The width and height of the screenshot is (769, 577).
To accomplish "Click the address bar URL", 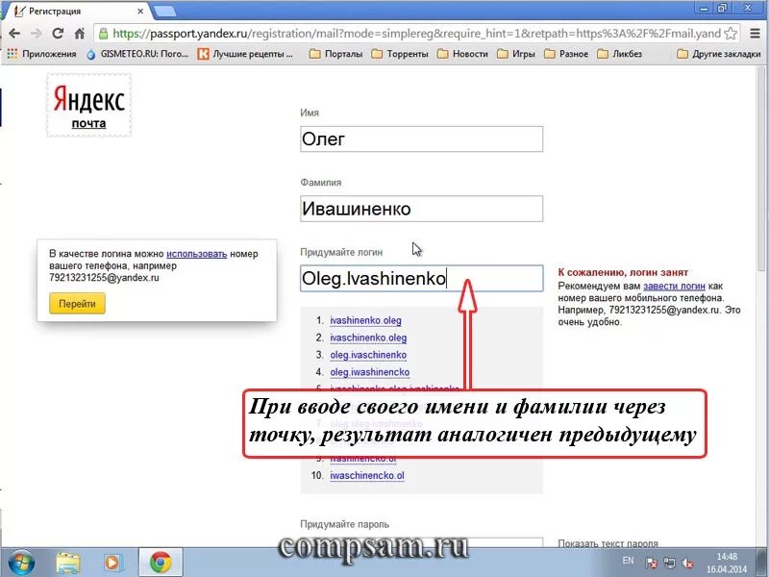I will click(x=416, y=34).
